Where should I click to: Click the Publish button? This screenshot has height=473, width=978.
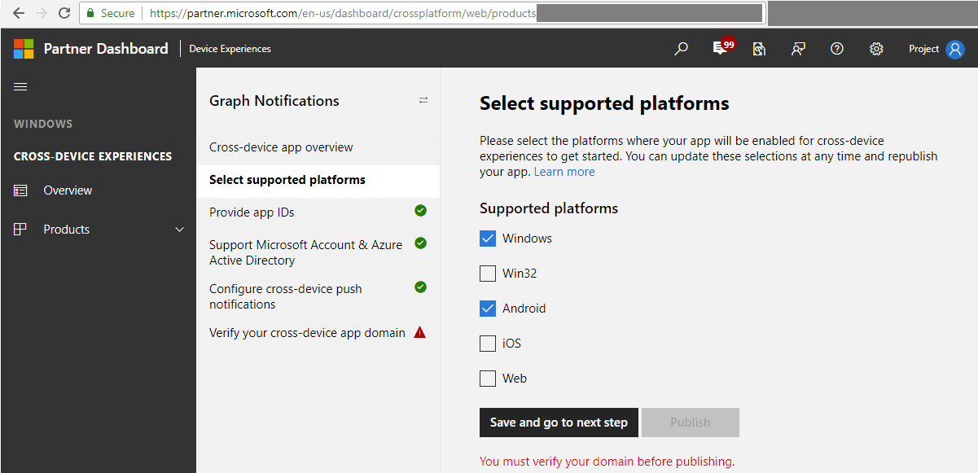[x=691, y=423]
